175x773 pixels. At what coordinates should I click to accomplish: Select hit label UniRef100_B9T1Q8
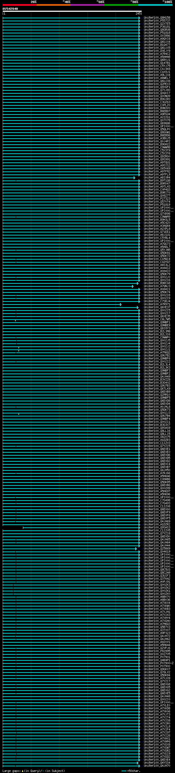coord(157,181)
